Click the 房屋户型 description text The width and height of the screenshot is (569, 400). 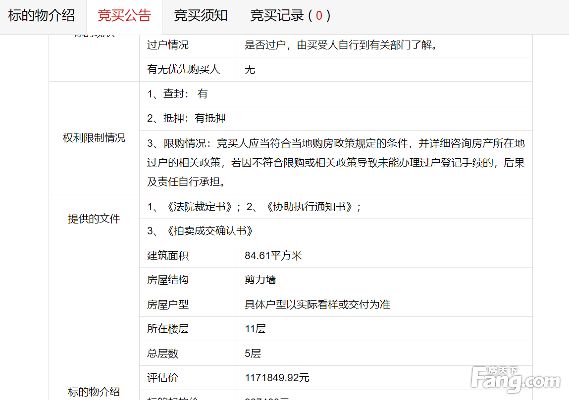tap(317, 304)
